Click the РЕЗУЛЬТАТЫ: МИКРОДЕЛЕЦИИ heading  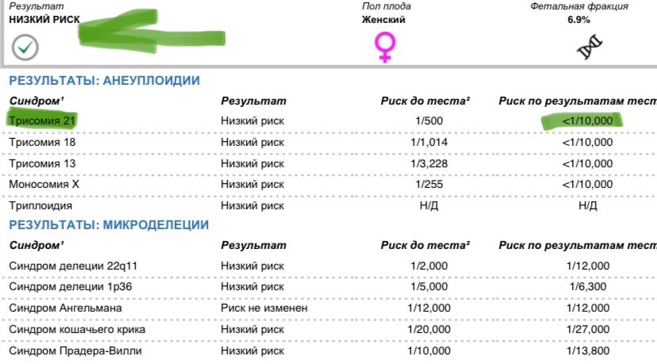109,225
